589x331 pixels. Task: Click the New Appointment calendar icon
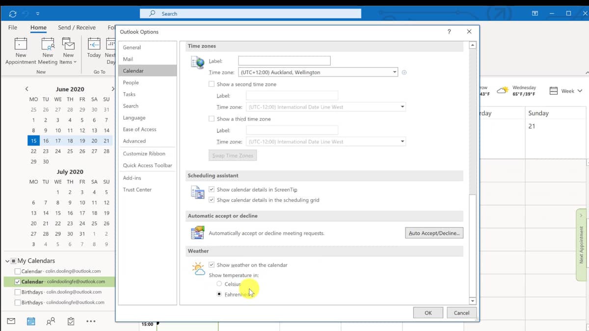coord(21,44)
